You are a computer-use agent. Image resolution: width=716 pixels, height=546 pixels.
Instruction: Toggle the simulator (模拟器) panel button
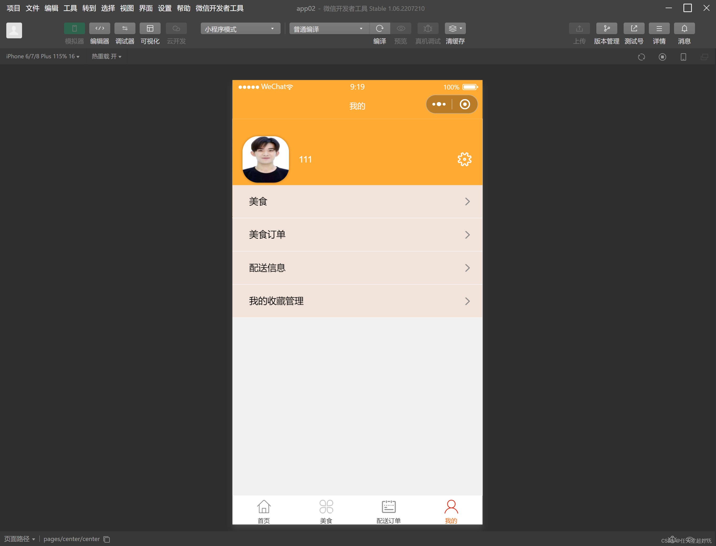click(x=74, y=29)
